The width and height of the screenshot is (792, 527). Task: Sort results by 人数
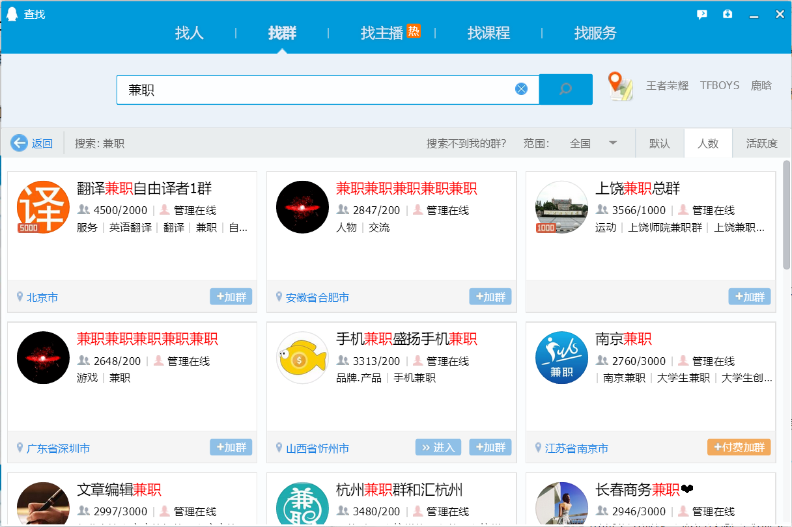coord(708,143)
